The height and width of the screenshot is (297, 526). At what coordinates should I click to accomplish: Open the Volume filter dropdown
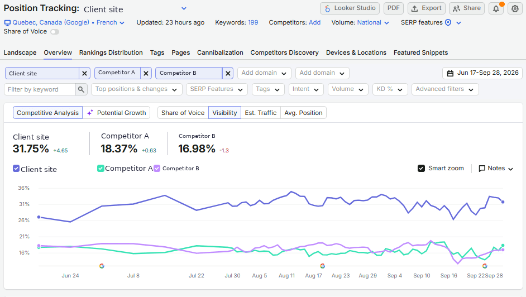[x=348, y=89]
